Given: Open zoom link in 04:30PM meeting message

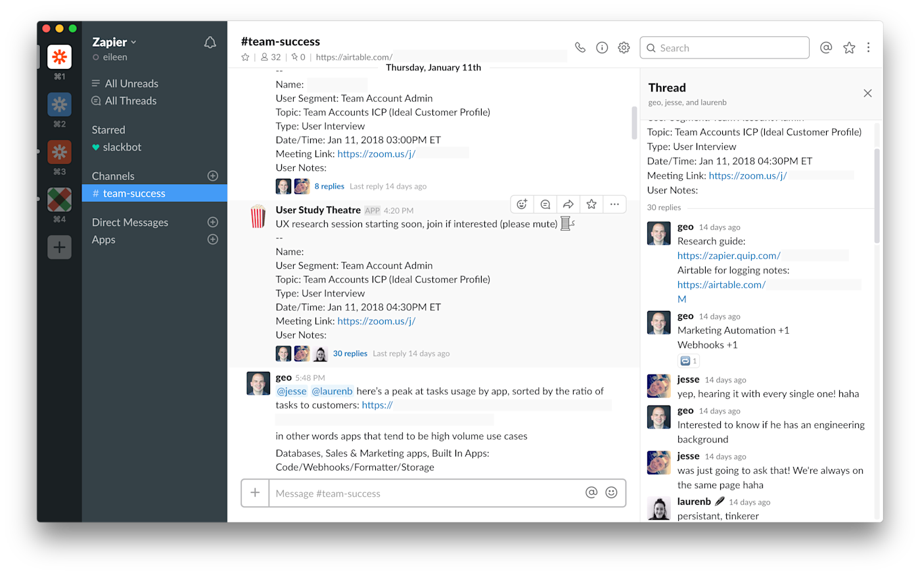Looking at the screenshot, I should [x=377, y=321].
